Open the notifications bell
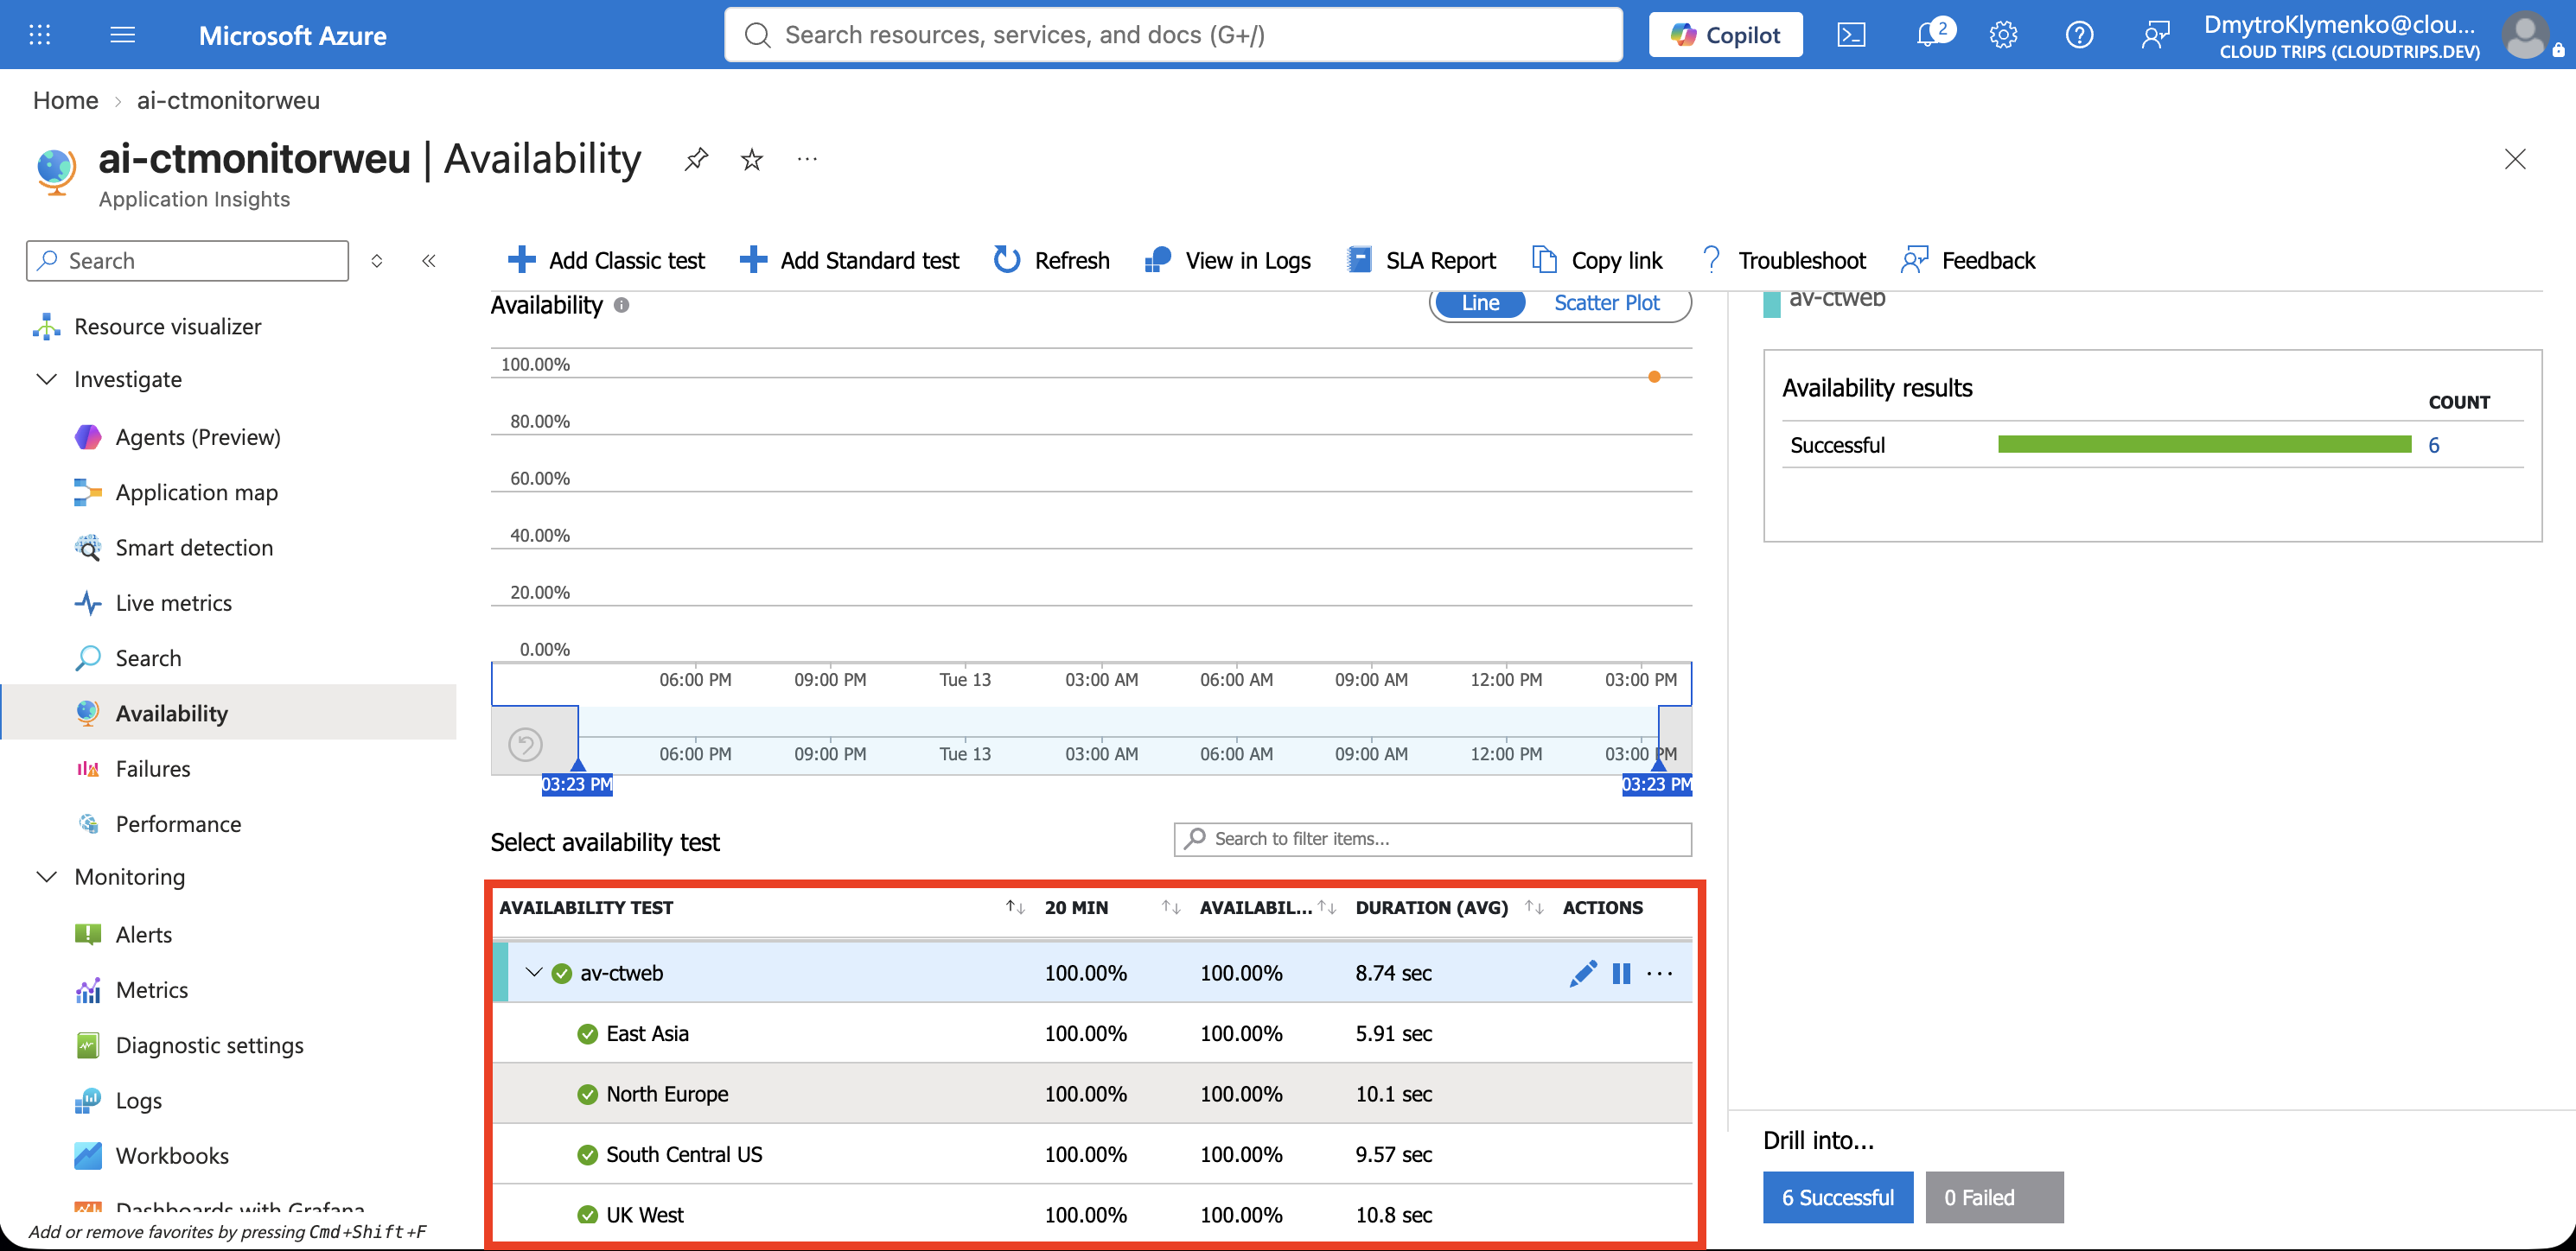 (1930, 35)
